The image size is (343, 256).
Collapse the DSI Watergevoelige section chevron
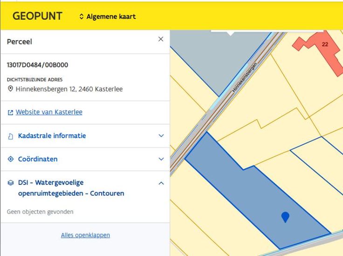(x=161, y=183)
